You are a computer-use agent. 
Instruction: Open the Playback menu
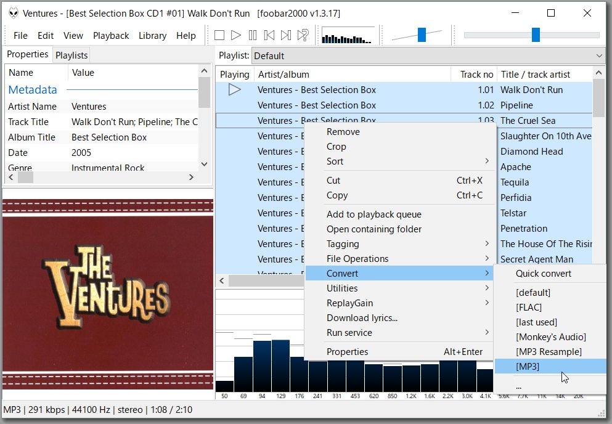click(111, 36)
